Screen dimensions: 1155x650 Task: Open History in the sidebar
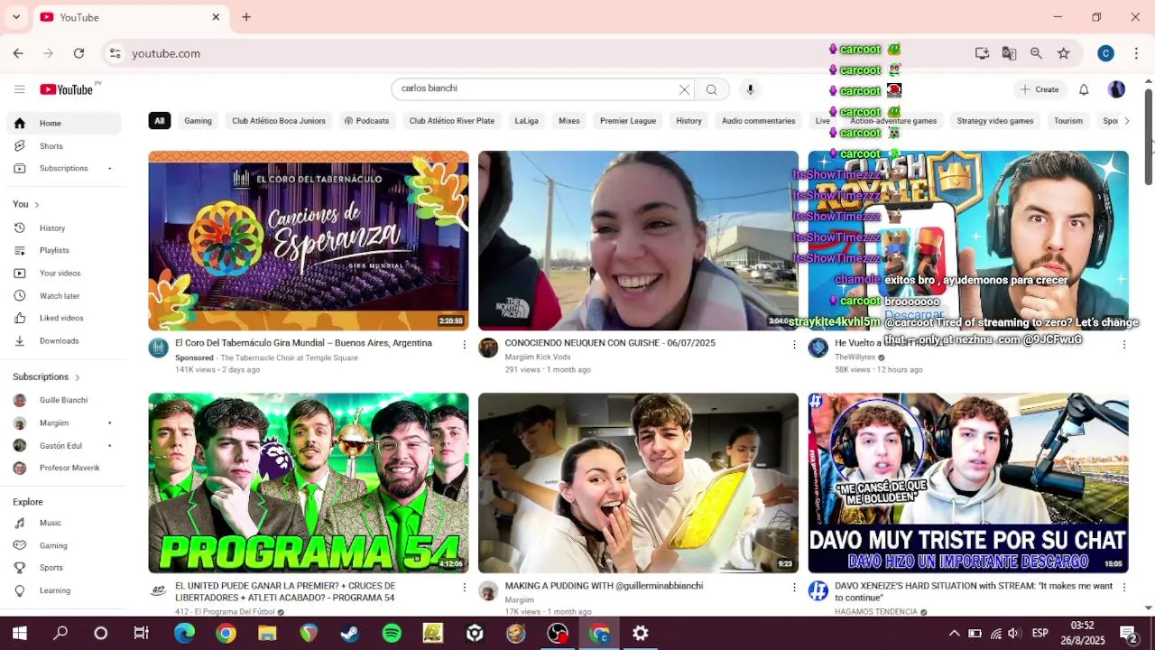pyautogui.click(x=63, y=228)
